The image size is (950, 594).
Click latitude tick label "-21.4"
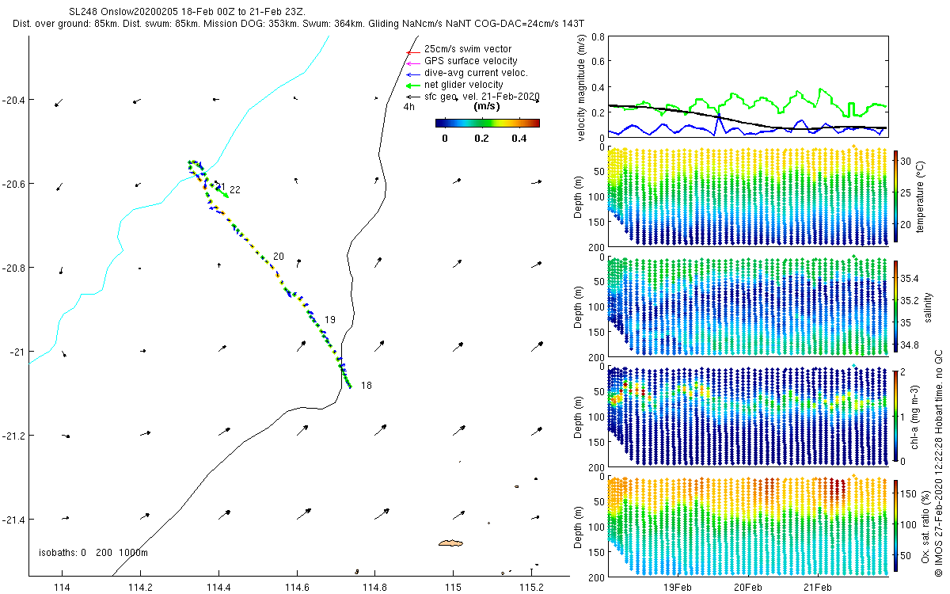pyautogui.click(x=14, y=520)
